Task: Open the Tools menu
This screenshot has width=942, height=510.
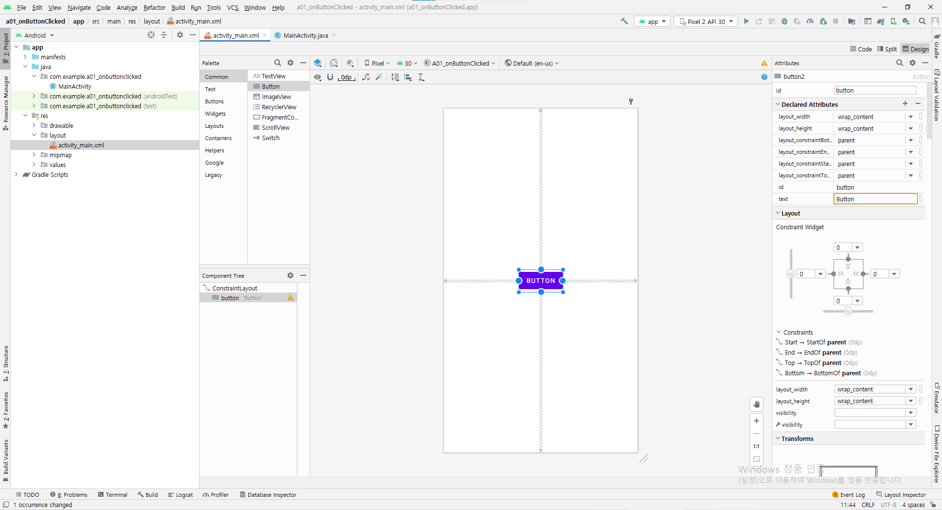Action: 213,7
